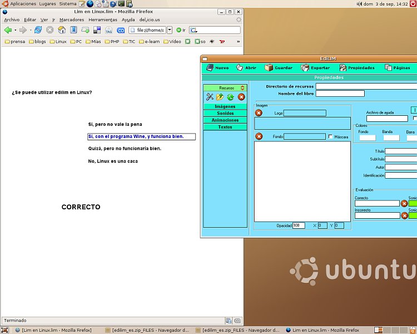Click the del.icio.us checkered icon in Firefox
Screen dimensions: 417x334
pyautogui.click(x=97, y=30)
